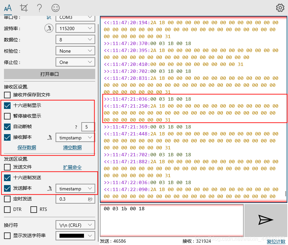Open the data bits 8 dropdown

click(75, 39)
